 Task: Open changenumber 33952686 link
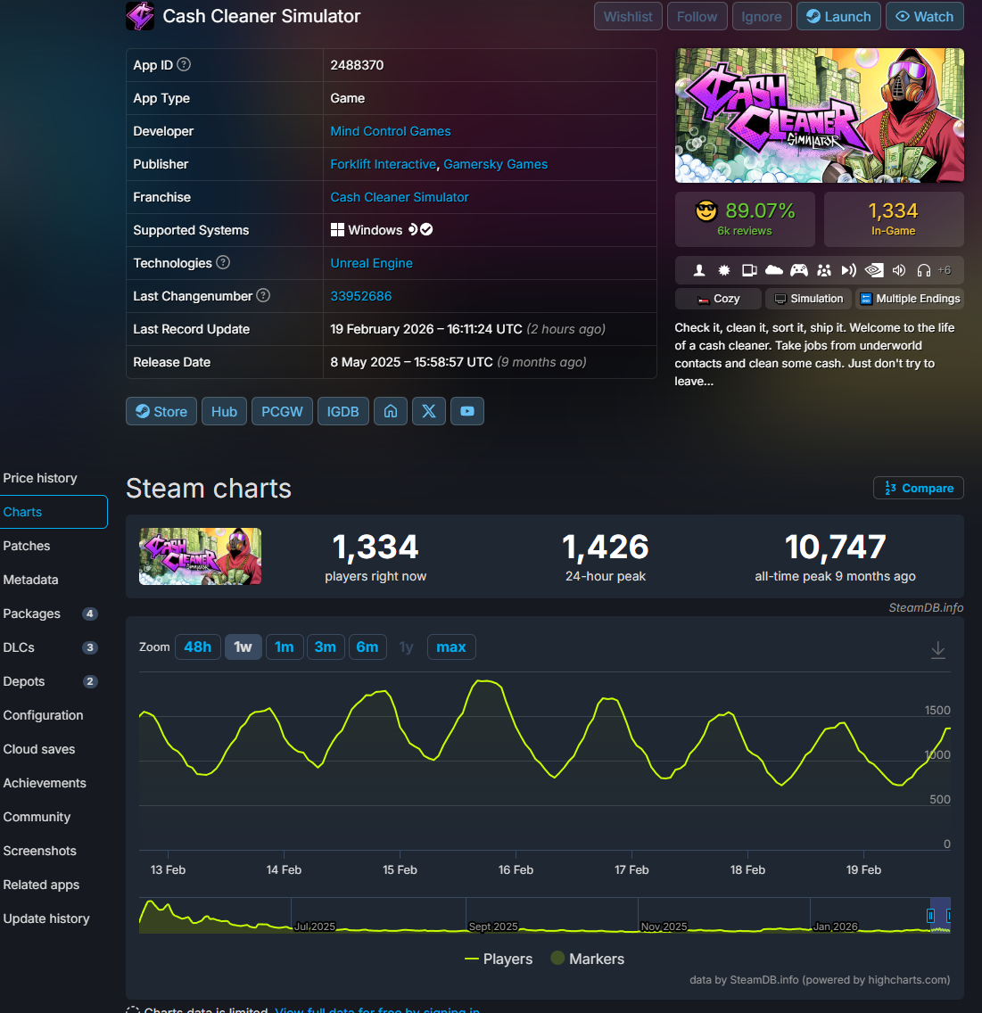pyautogui.click(x=361, y=296)
